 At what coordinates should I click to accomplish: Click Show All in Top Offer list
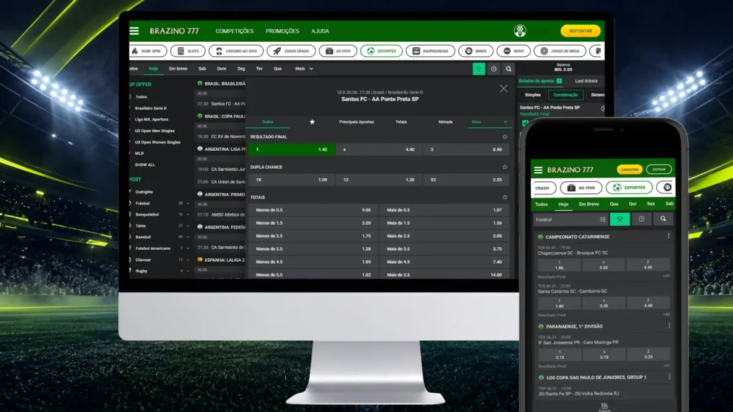145,165
